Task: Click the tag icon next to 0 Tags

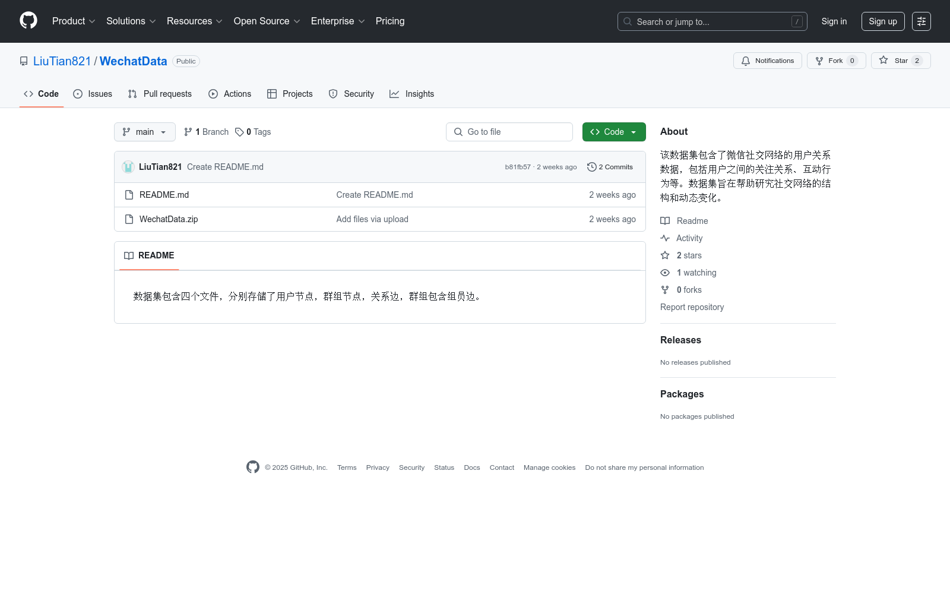Action: tap(239, 132)
